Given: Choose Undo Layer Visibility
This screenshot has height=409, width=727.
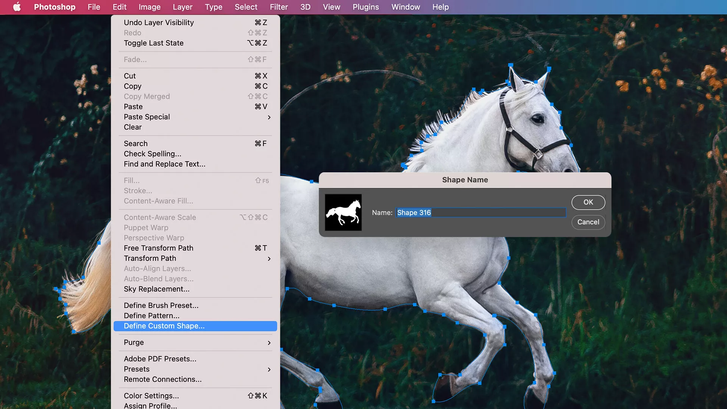Looking at the screenshot, I should point(195,23).
